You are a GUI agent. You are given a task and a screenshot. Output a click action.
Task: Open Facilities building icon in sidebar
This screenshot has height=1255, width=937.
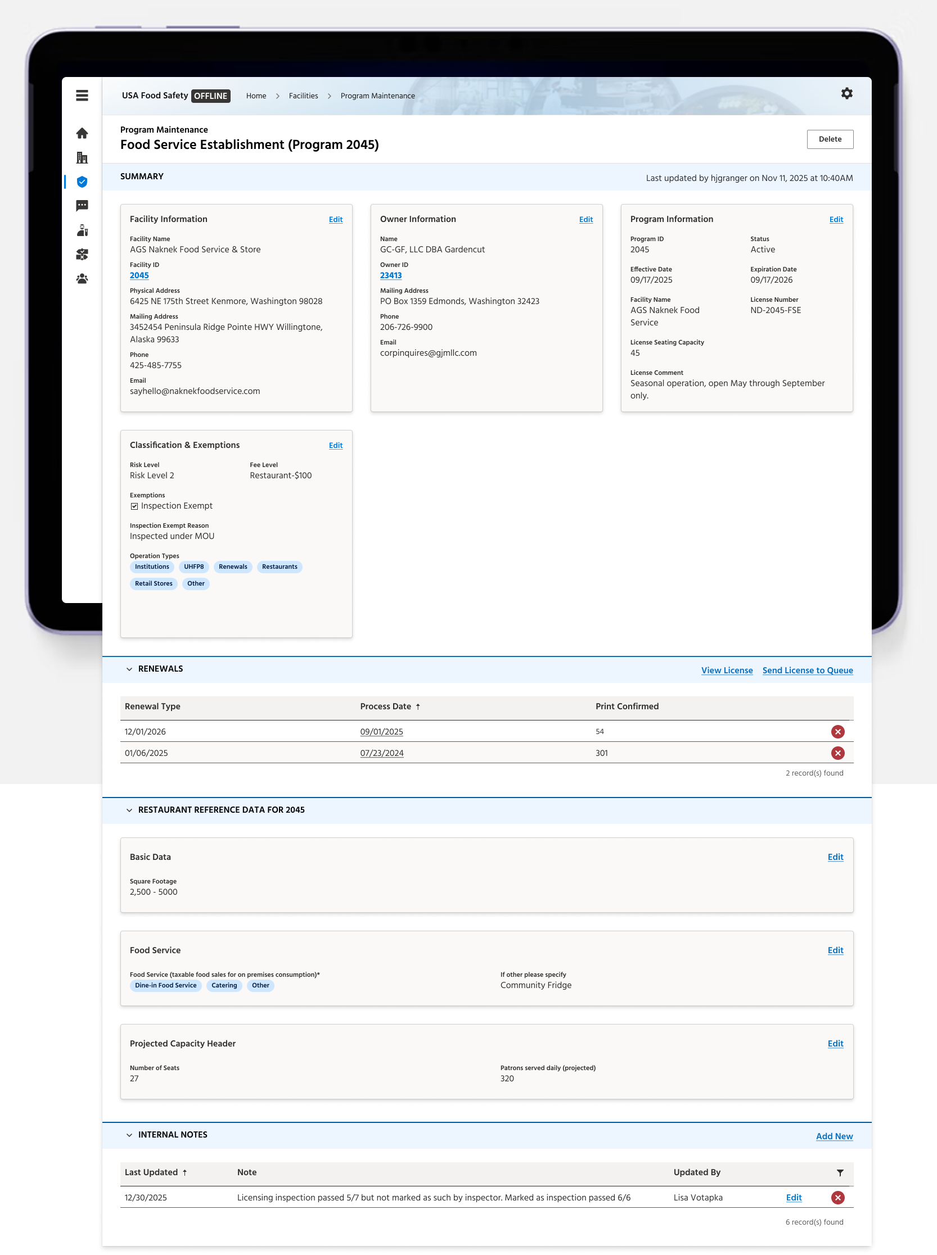tap(82, 157)
